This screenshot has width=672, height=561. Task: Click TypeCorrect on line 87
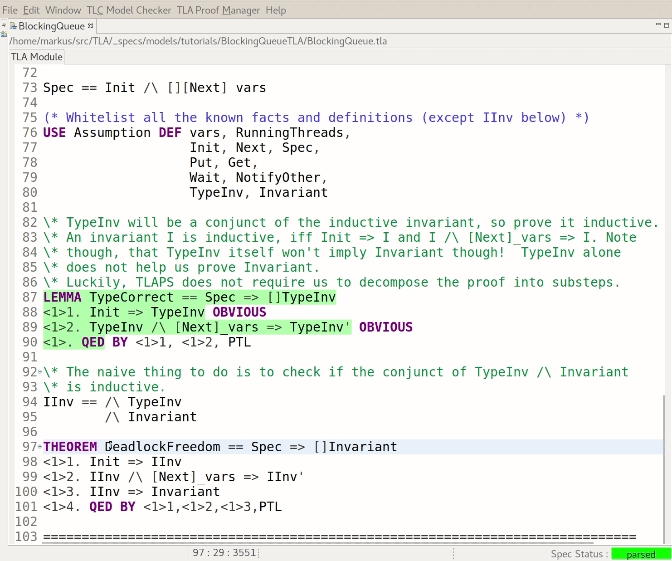131,298
